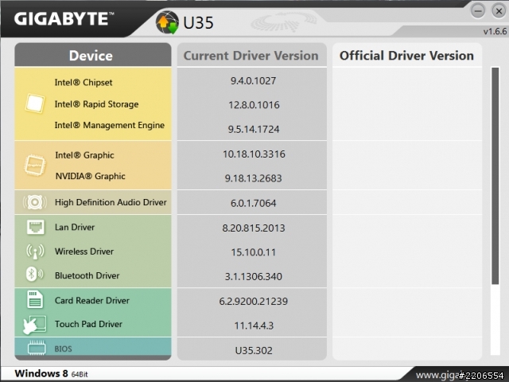Select the Device column header
Screen dimensions: 509x382
coord(93,55)
